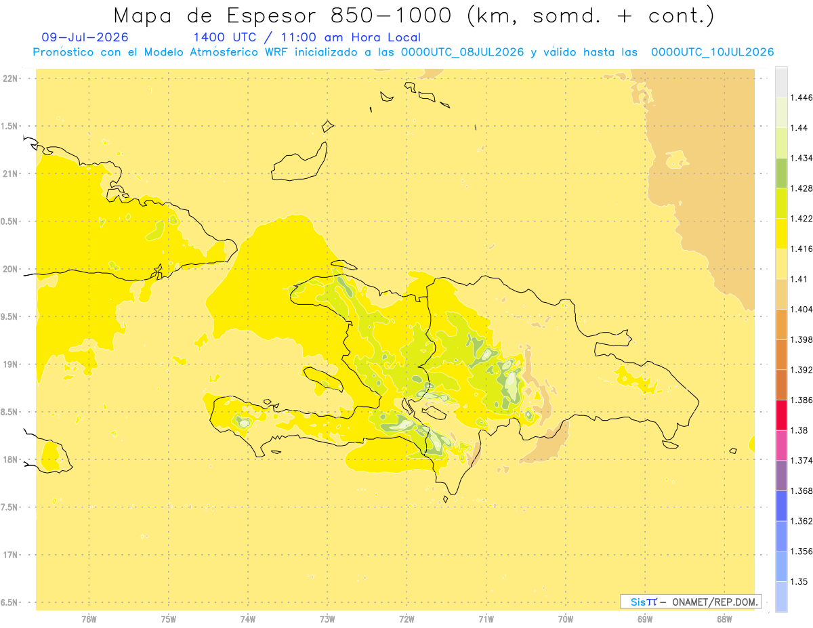Click the latitude label '9.5N'
Image resolution: width=813 pixels, height=628 pixels.
pyautogui.click(x=10, y=316)
